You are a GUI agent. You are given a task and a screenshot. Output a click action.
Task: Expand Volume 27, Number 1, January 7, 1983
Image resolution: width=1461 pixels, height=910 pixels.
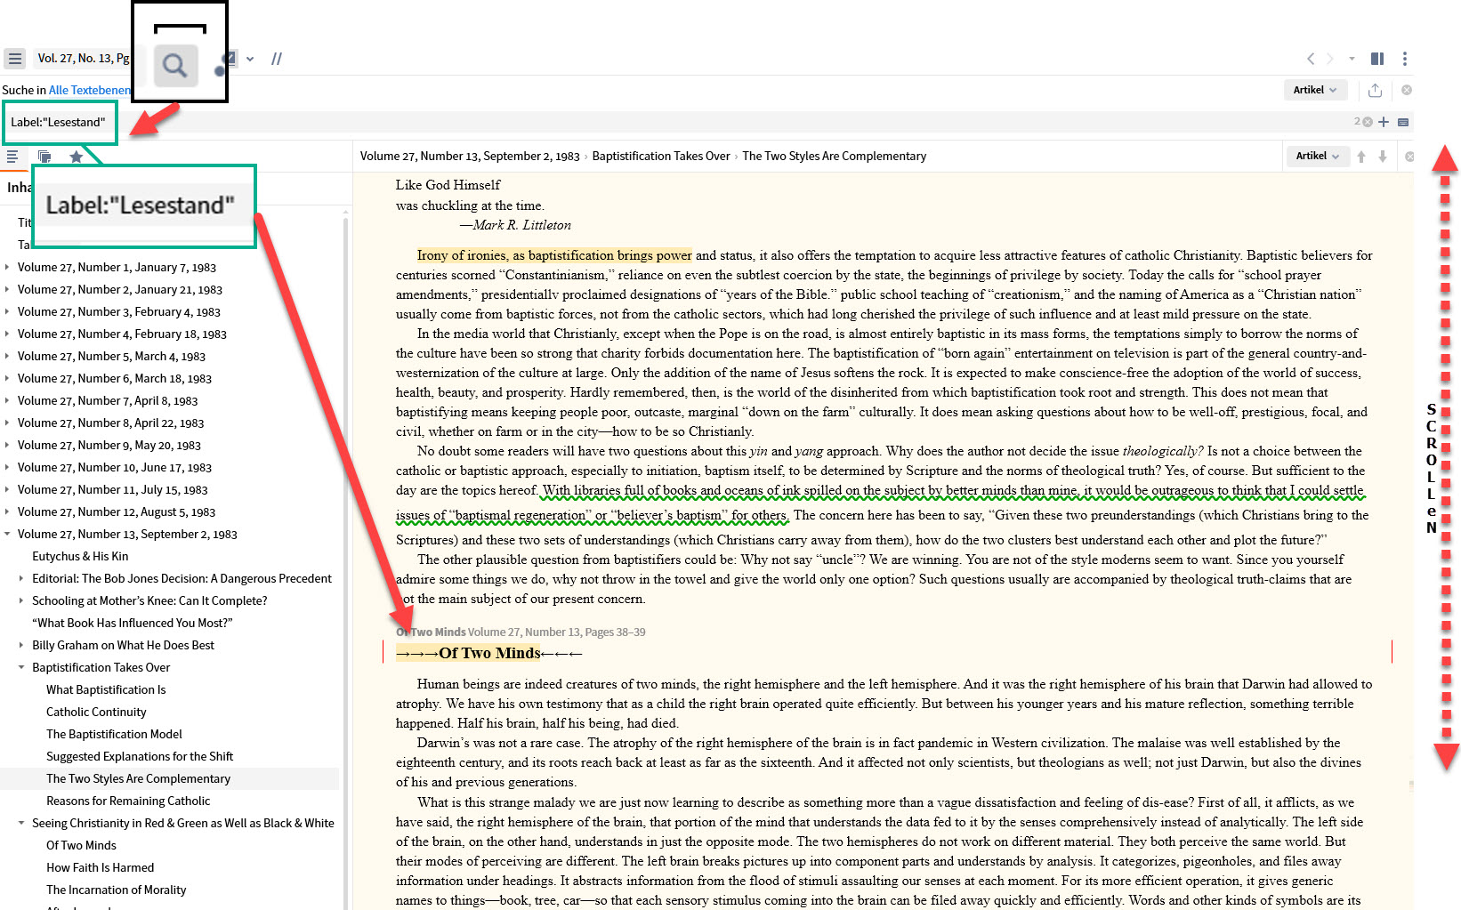pos(7,267)
